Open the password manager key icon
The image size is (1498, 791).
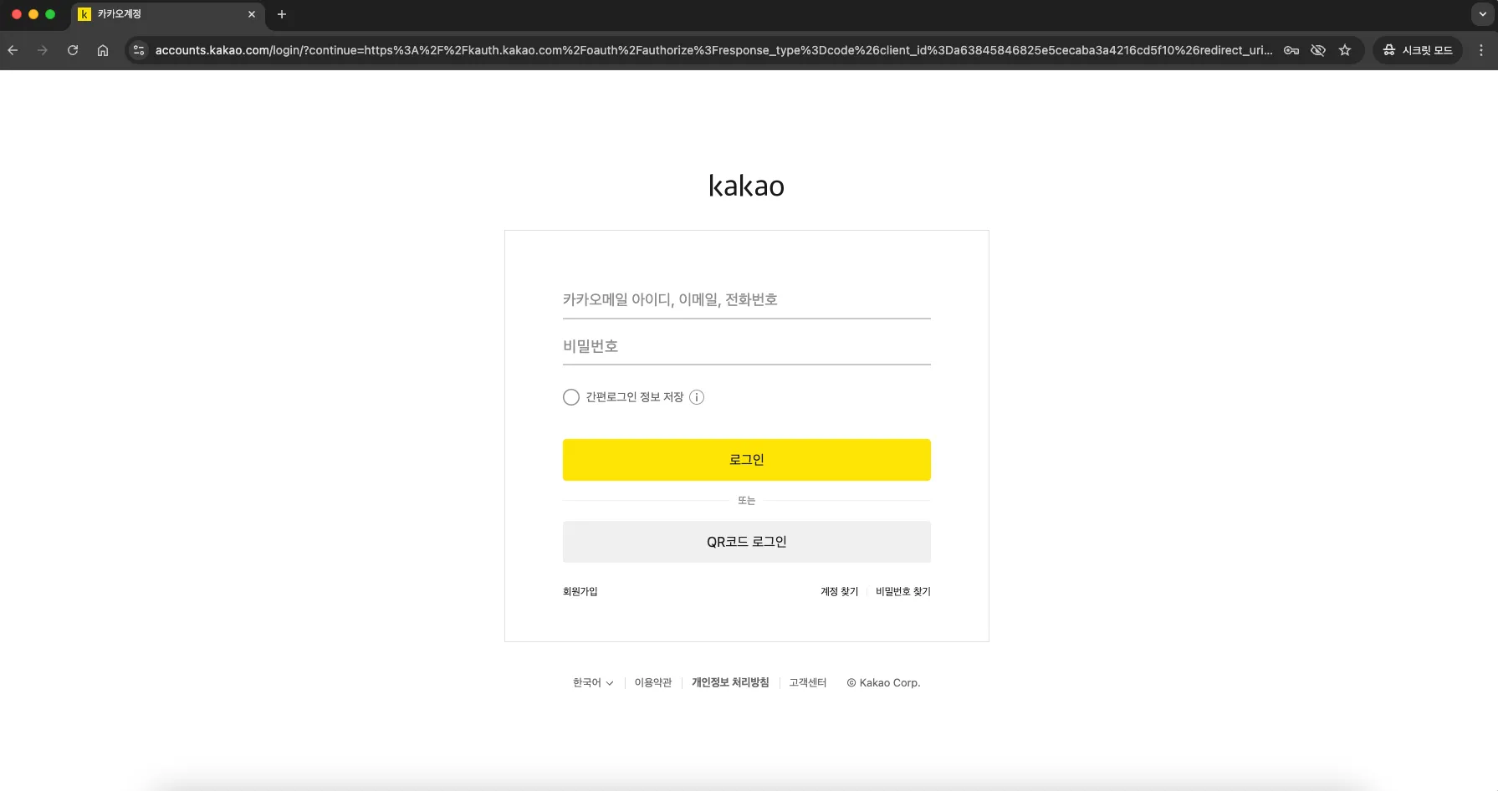pos(1291,50)
